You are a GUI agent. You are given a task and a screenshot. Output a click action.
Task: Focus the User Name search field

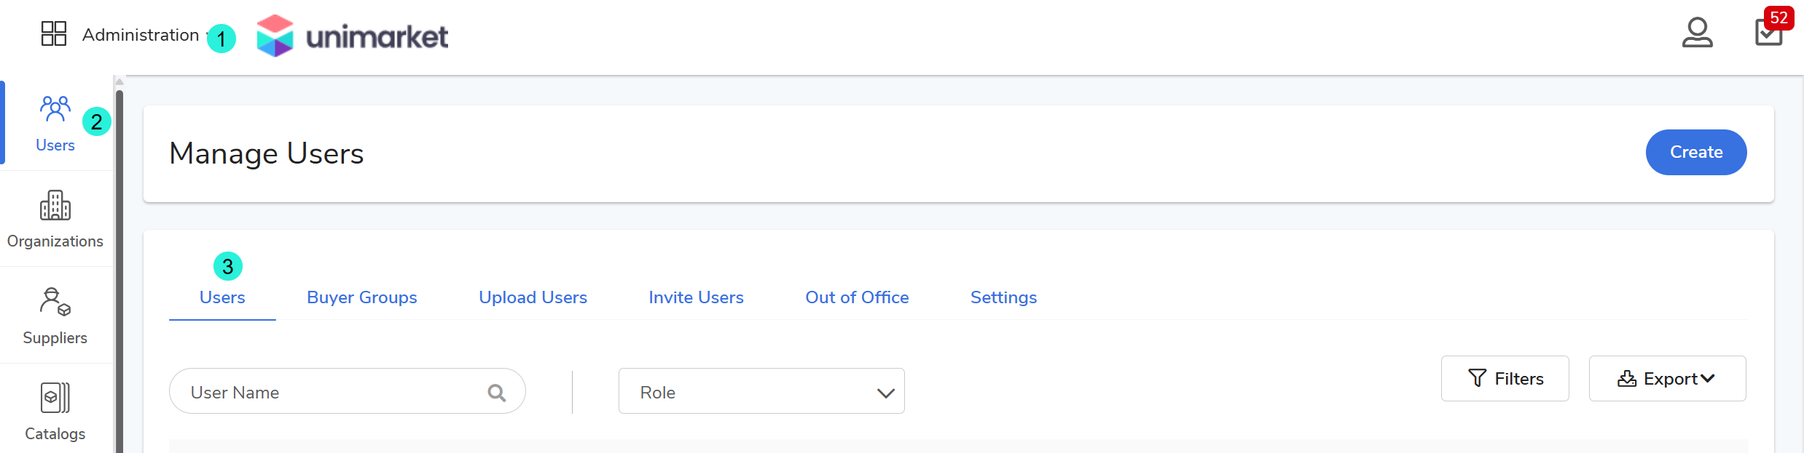click(328, 393)
